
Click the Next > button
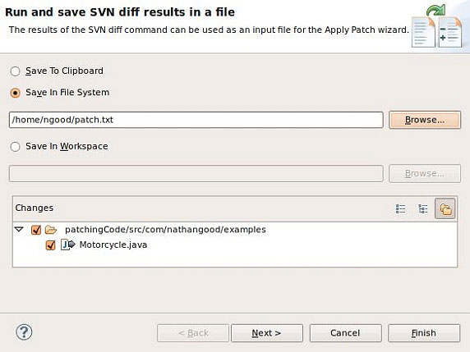click(x=267, y=333)
